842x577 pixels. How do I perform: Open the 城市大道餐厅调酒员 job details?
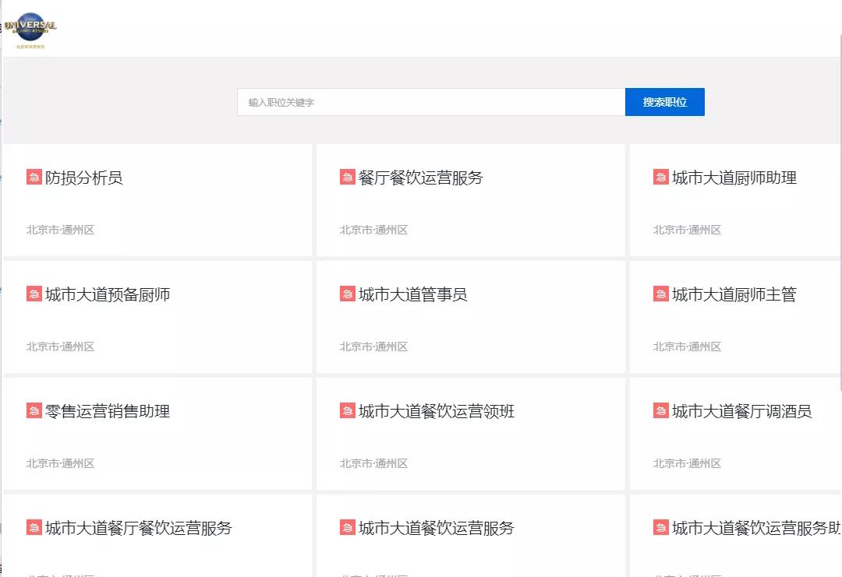(742, 411)
